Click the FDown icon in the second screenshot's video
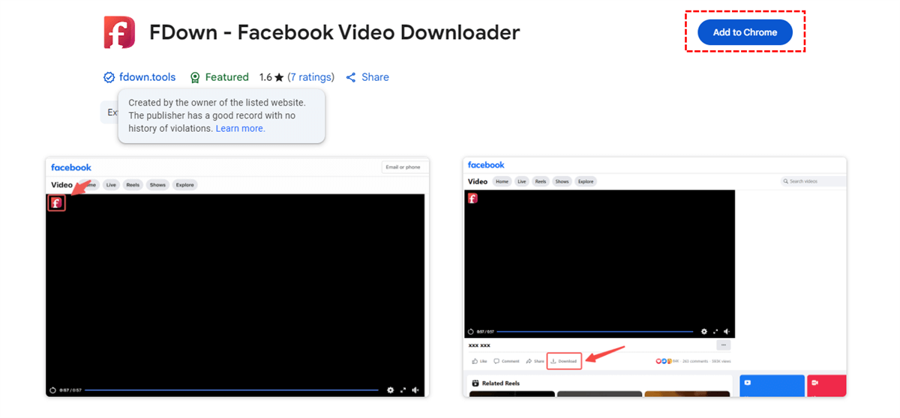 pyautogui.click(x=472, y=198)
